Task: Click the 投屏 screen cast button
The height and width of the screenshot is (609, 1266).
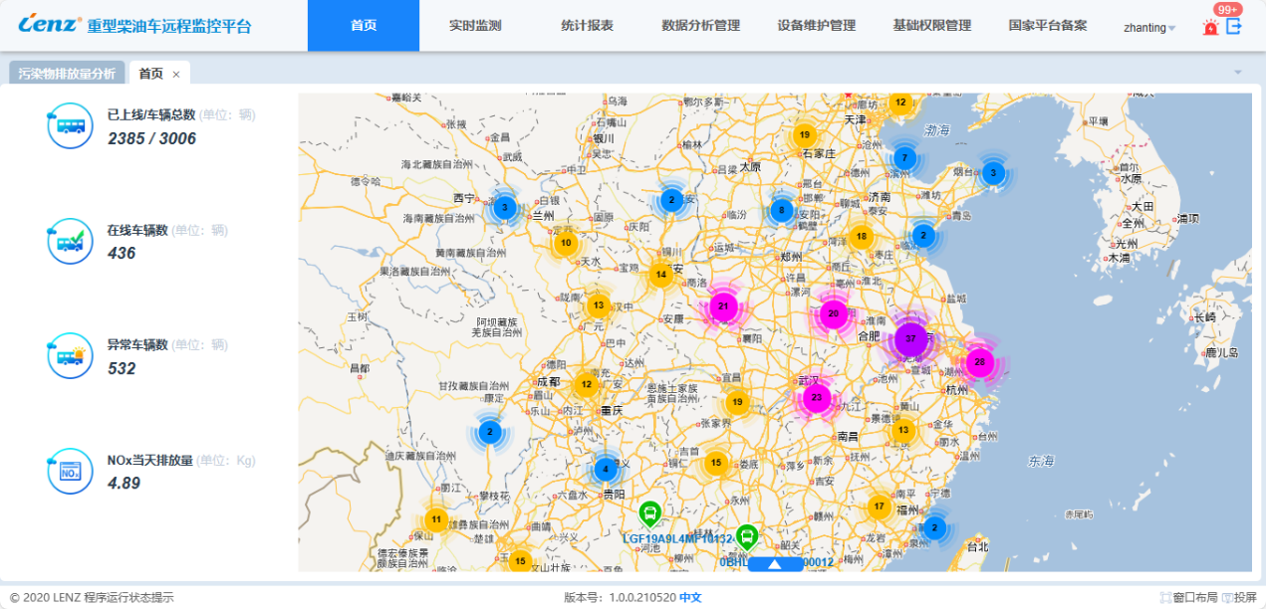Action: click(x=1239, y=598)
